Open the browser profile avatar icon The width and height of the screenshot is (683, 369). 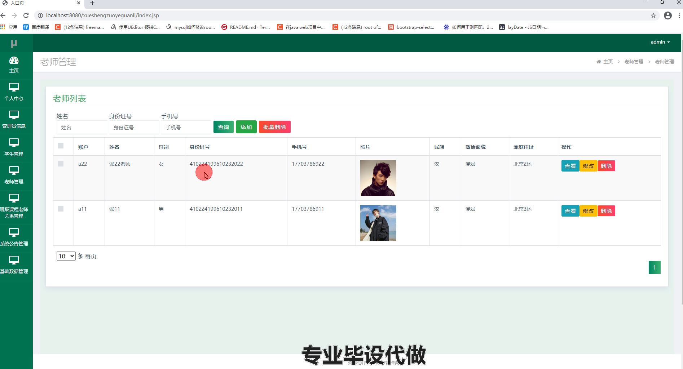[668, 15]
